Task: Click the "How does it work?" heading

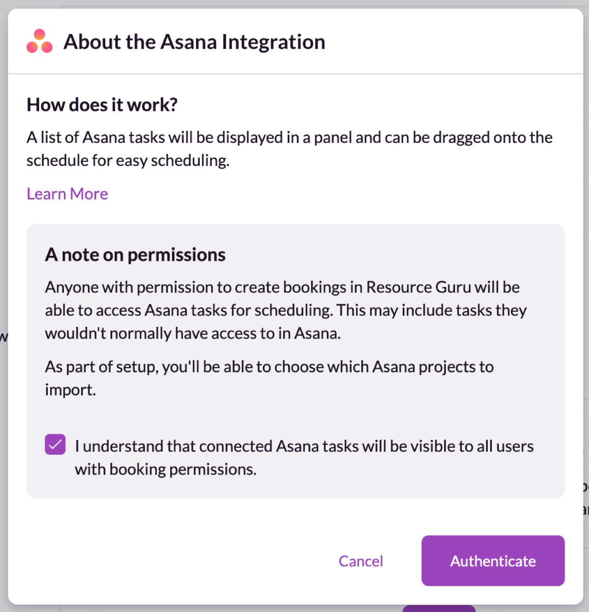Action: pyautogui.click(x=102, y=105)
